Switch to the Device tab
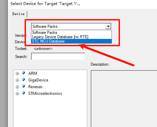Viewport: 157px width, 127px height. click(x=19, y=14)
